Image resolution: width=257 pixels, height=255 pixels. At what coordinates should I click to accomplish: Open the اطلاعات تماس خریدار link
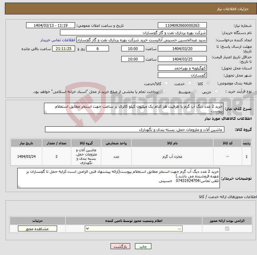[x=58, y=40]
